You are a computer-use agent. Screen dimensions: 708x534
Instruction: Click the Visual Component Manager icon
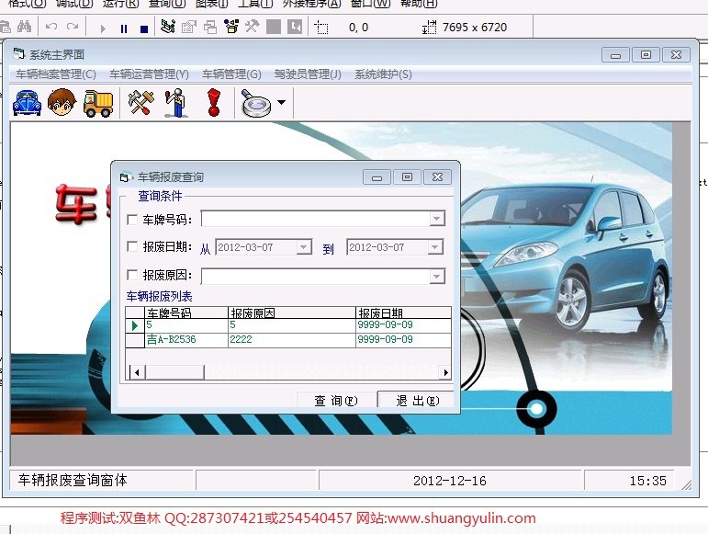click(295, 27)
